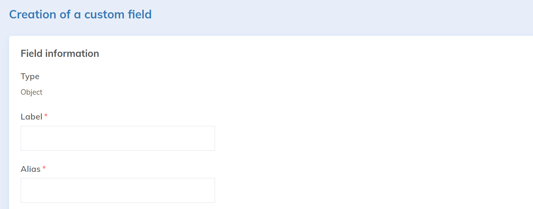
Task: Click the word "of" in the page title
Action: (x=65, y=15)
